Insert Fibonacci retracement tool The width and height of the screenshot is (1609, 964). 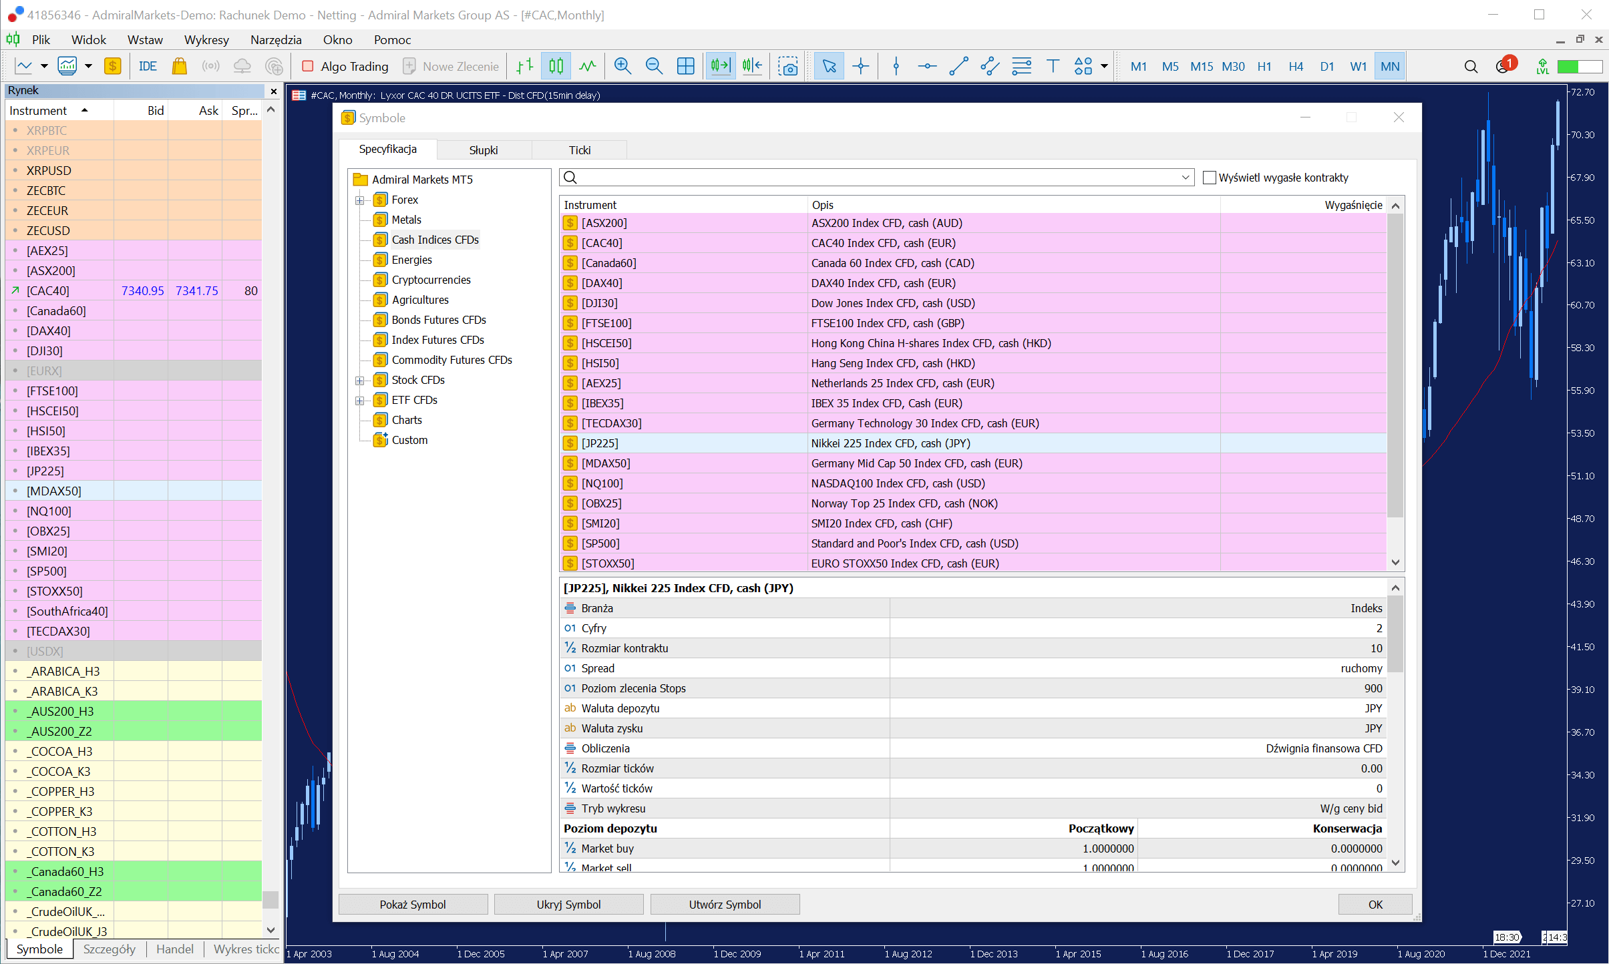[1021, 66]
